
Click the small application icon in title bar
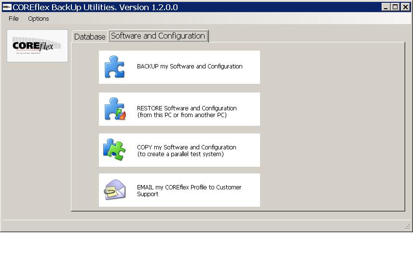pyautogui.click(x=7, y=7)
